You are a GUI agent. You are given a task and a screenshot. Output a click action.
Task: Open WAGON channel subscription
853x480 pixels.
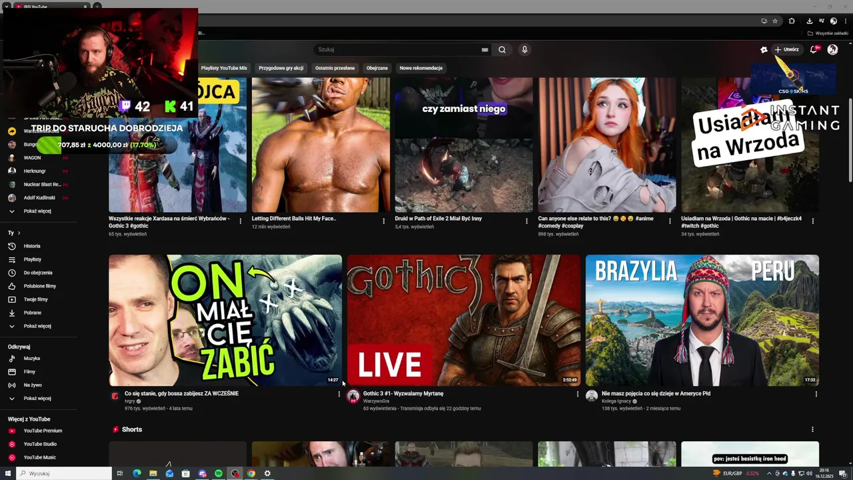tap(32, 158)
